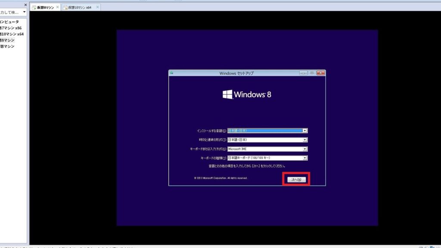
Task: Open the キーボードまたは入力方式 dropdown
Action: point(305,149)
